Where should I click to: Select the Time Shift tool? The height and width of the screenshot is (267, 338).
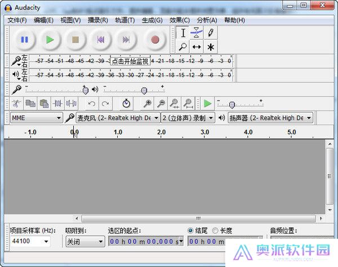click(x=197, y=47)
